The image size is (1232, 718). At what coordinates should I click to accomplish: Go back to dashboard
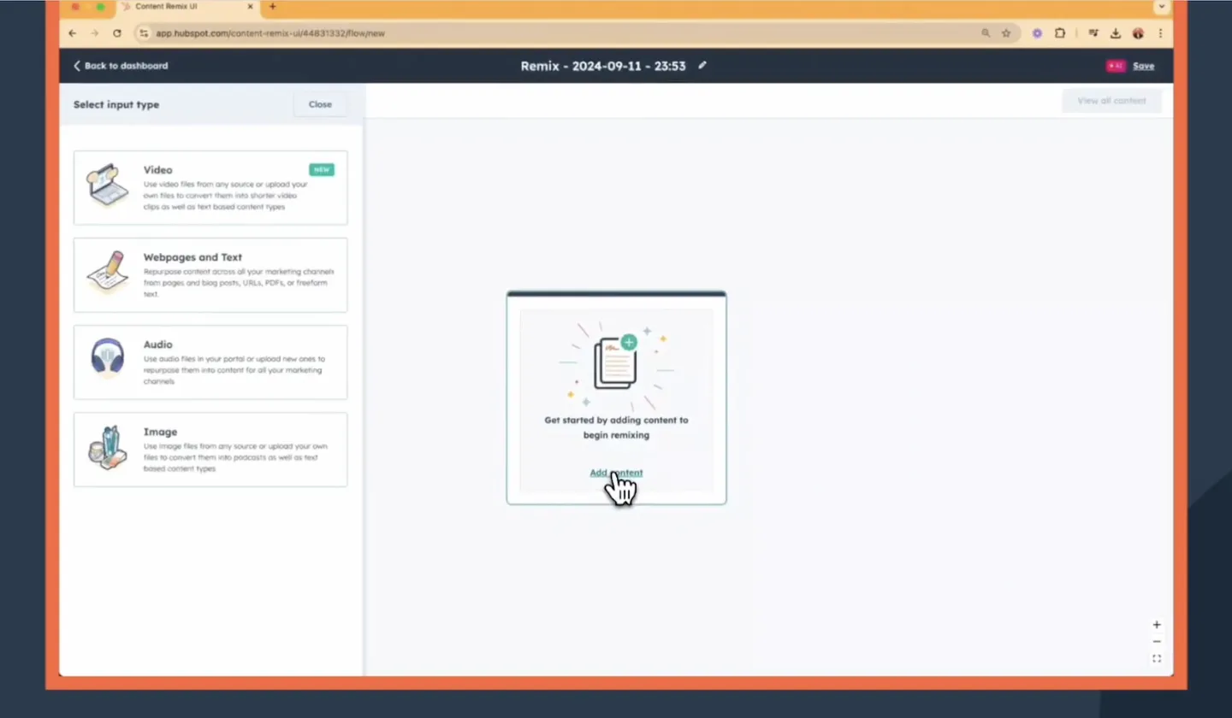[121, 66]
